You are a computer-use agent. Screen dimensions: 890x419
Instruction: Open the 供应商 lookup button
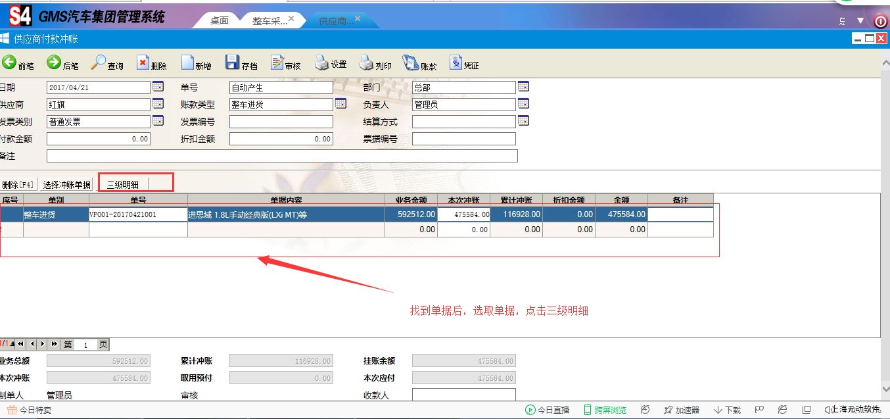[158, 104]
